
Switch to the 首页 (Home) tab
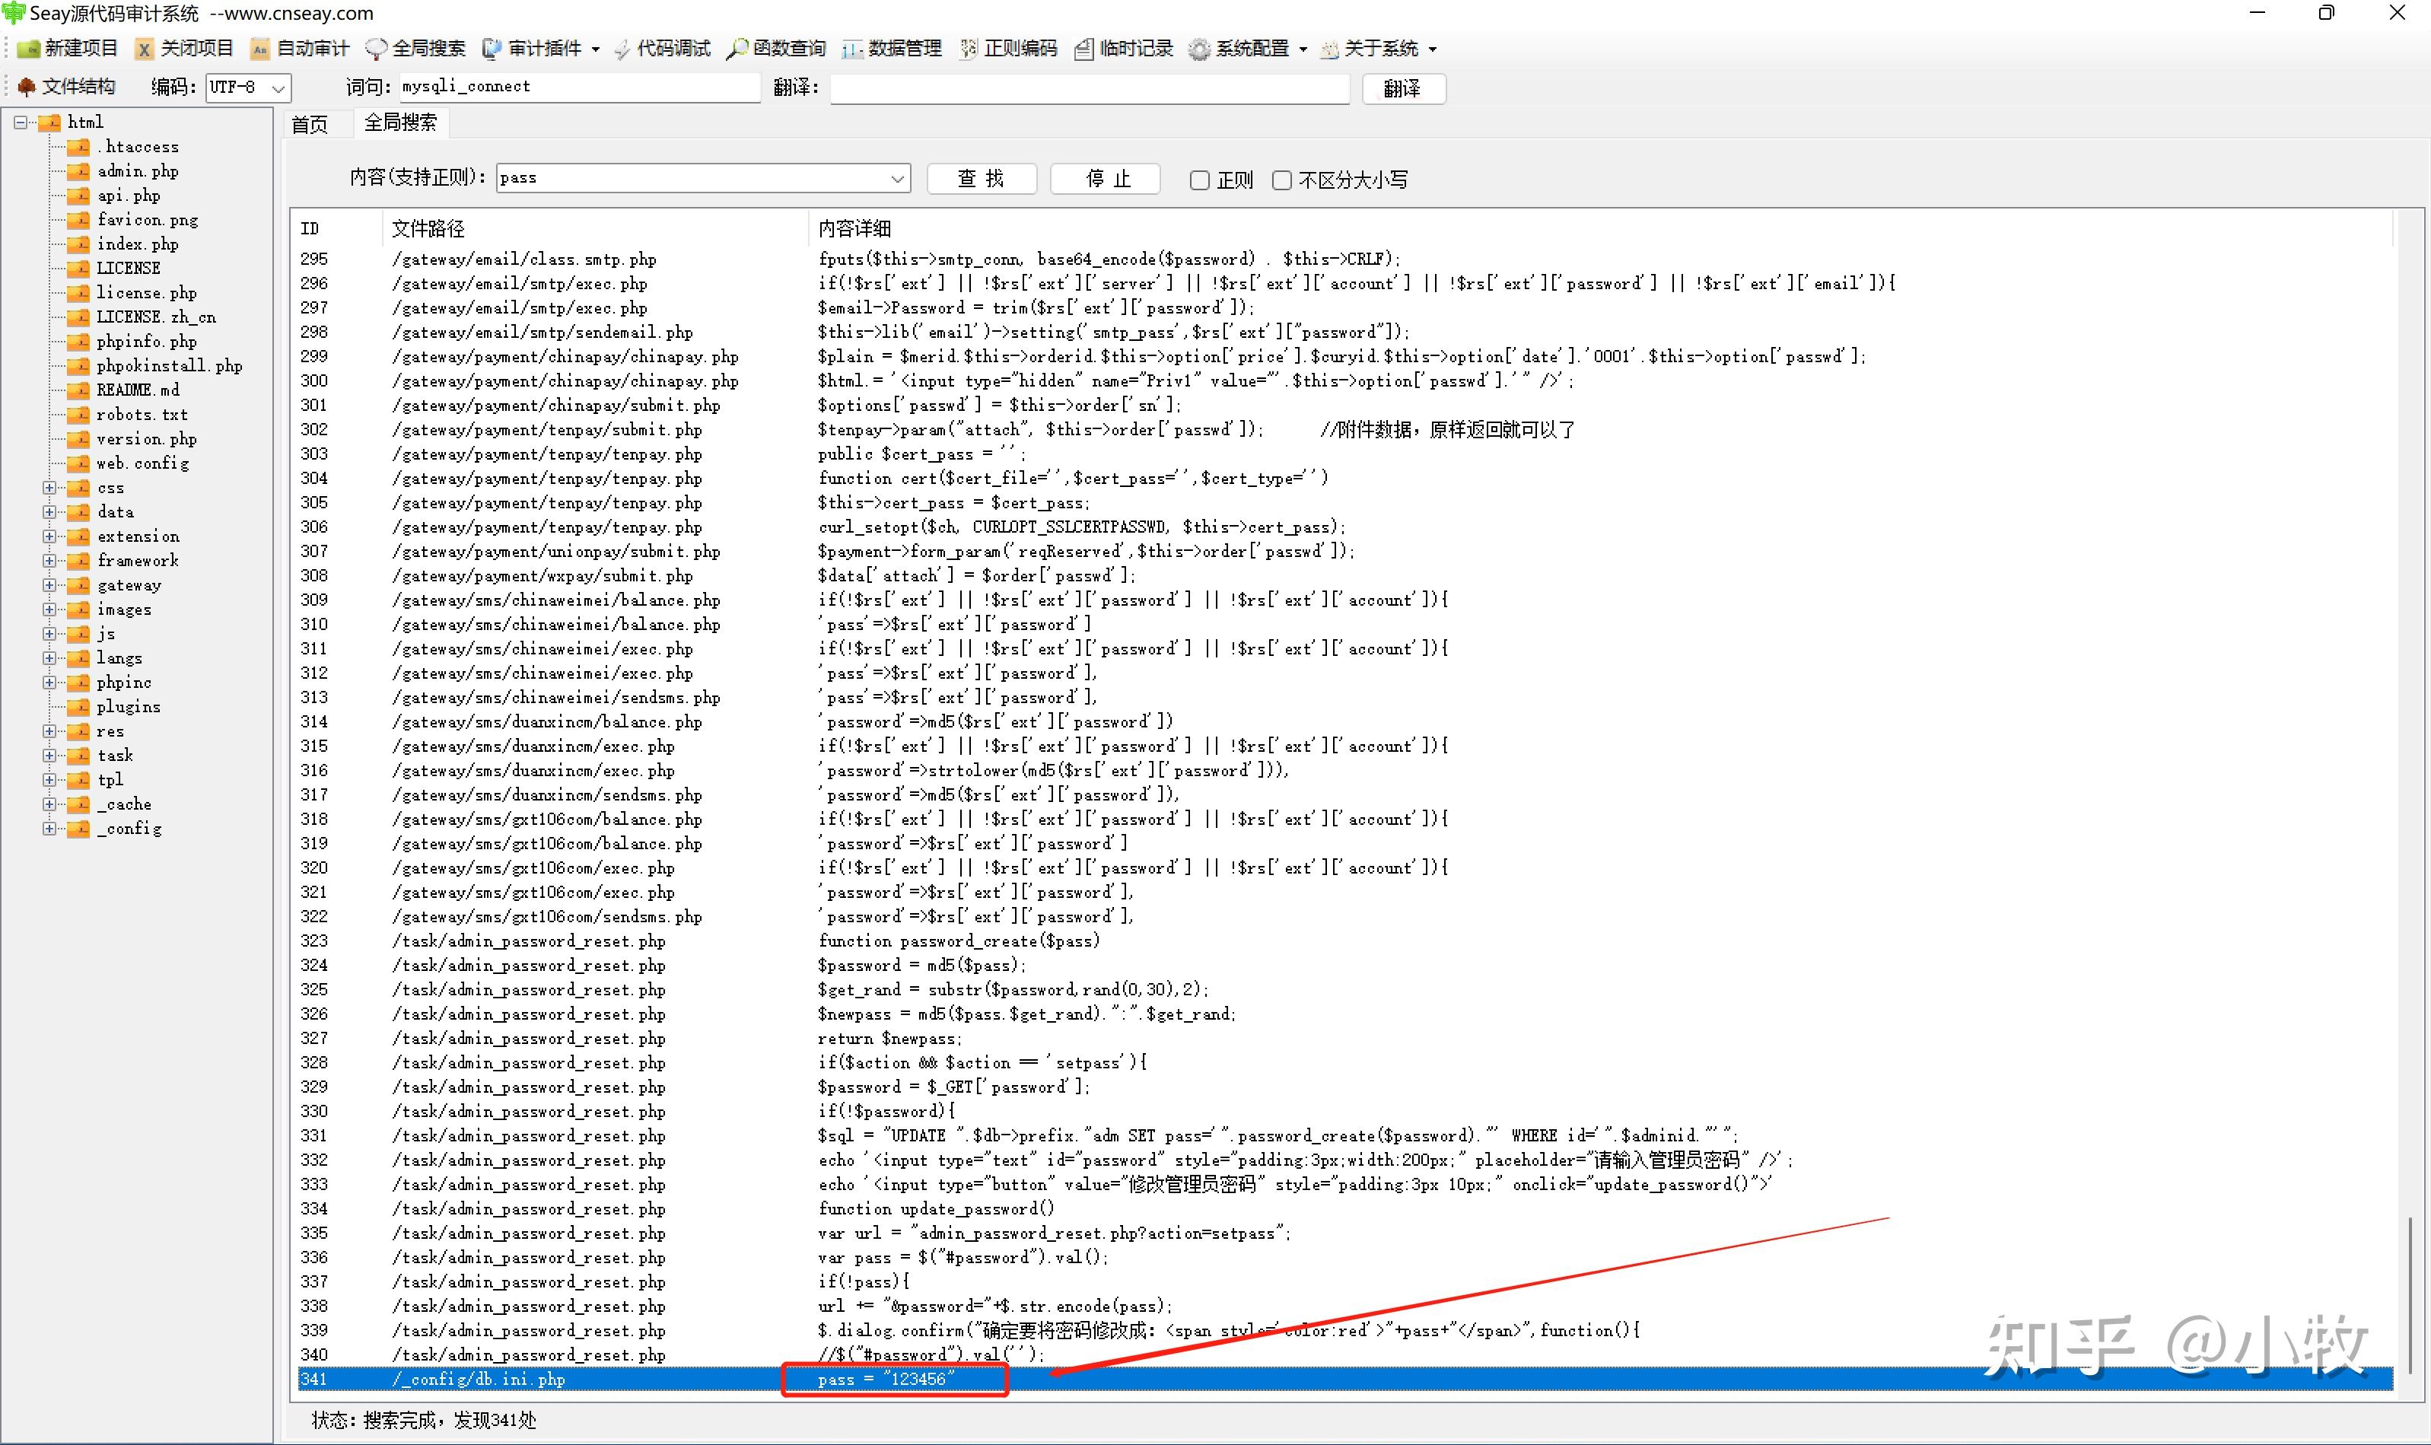pyautogui.click(x=310, y=125)
